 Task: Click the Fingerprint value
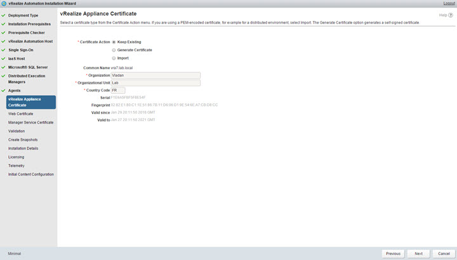coord(164,105)
